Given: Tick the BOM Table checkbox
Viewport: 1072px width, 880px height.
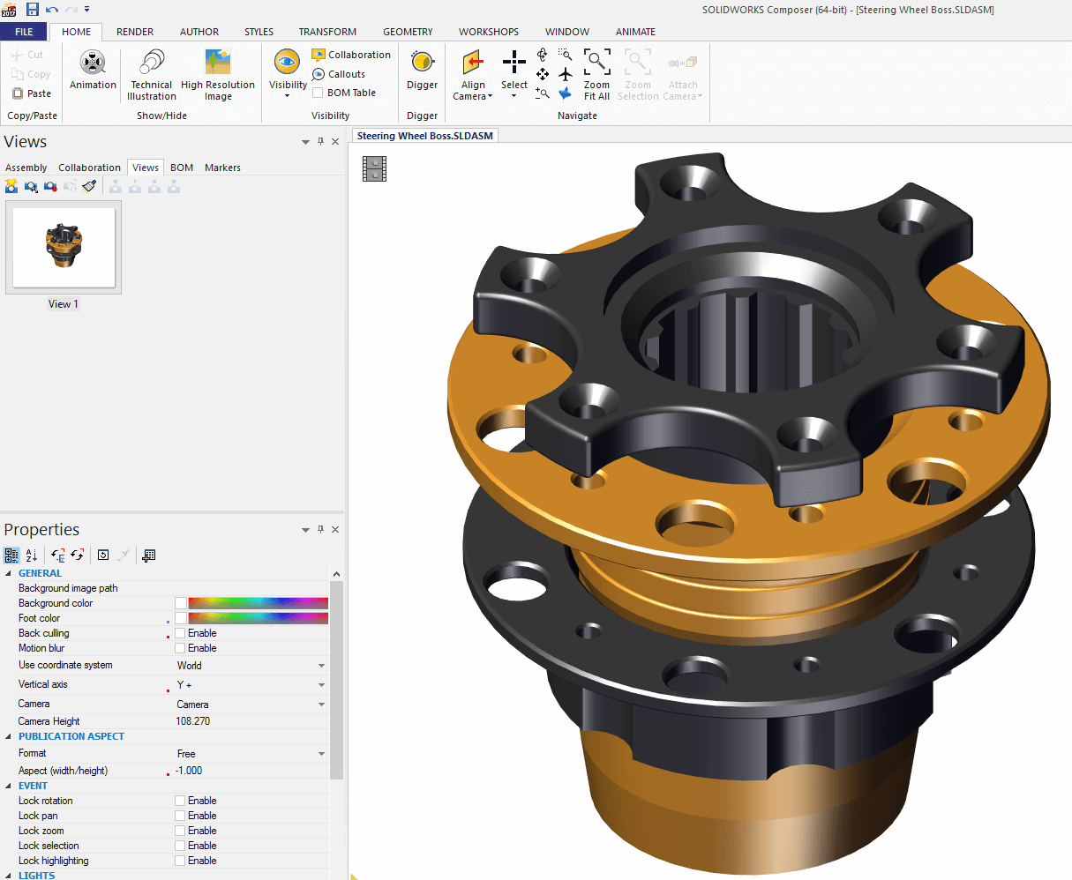Looking at the screenshot, I should click(x=318, y=93).
